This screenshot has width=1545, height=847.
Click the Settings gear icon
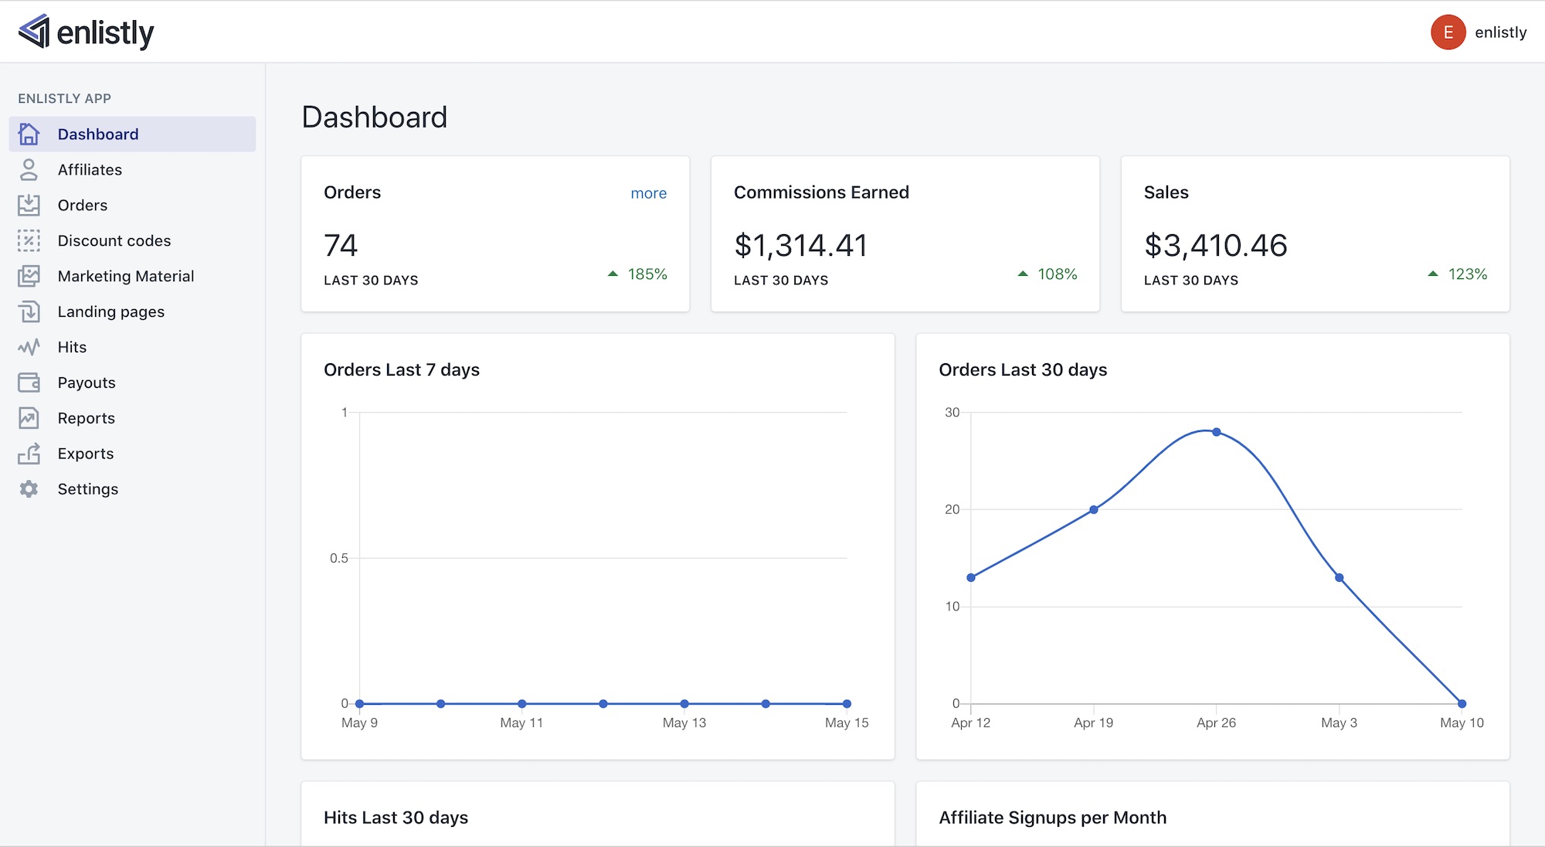coord(29,489)
